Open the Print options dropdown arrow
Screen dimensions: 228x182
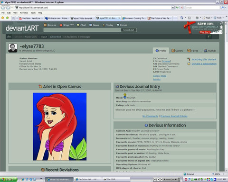200,18
